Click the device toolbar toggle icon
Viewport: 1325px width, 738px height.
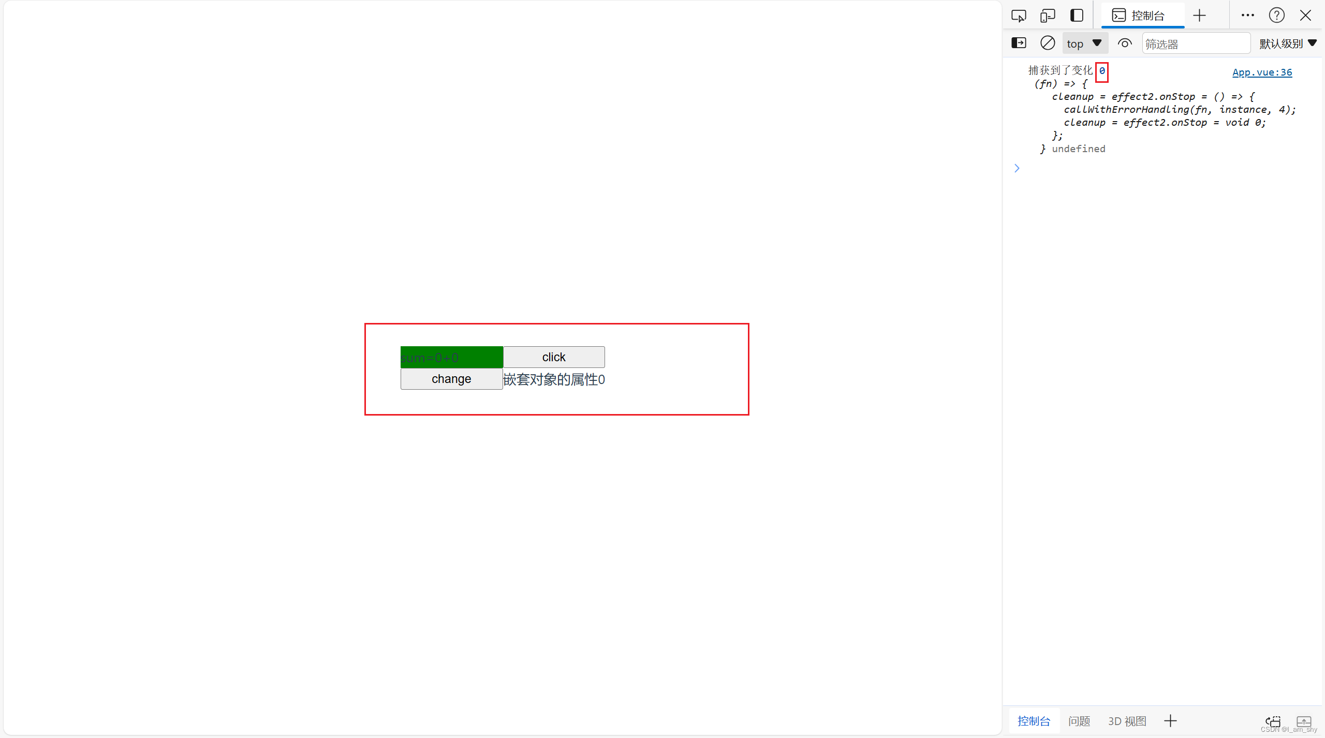(x=1047, y=14)
